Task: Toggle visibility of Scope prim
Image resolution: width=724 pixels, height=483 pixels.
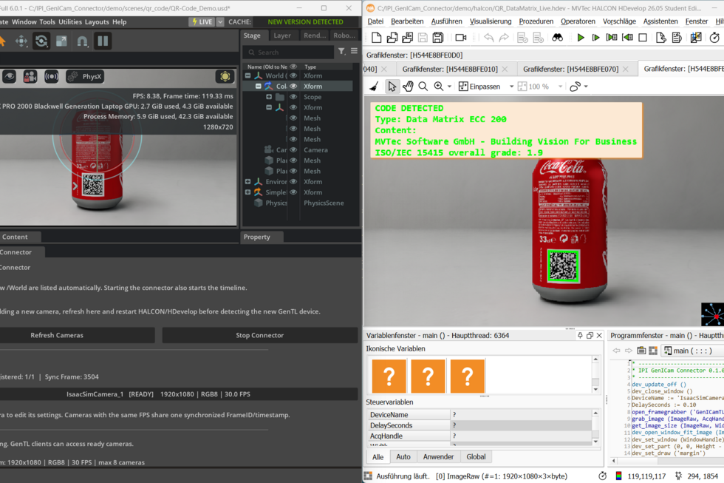Action: 293,97
